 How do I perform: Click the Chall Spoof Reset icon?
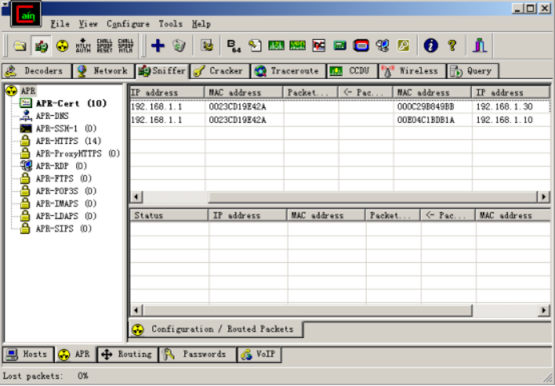click(104, 46)
